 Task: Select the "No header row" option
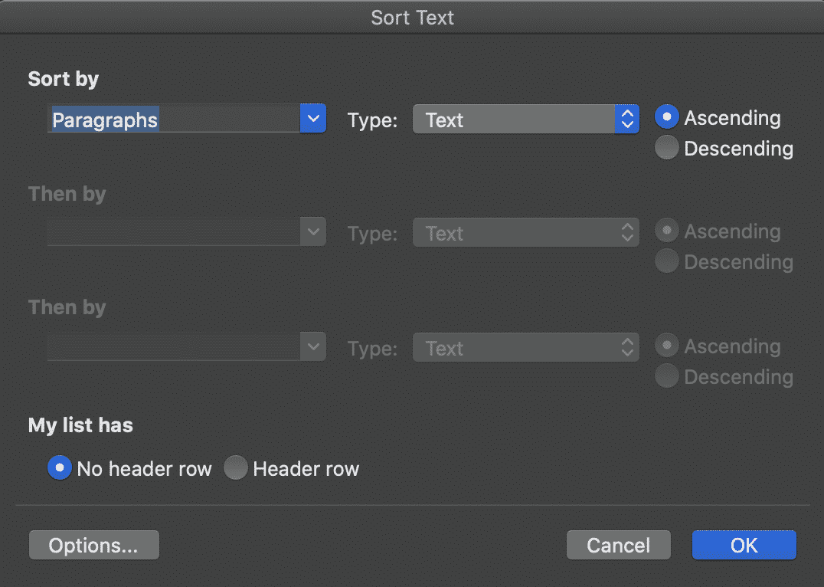59,467
